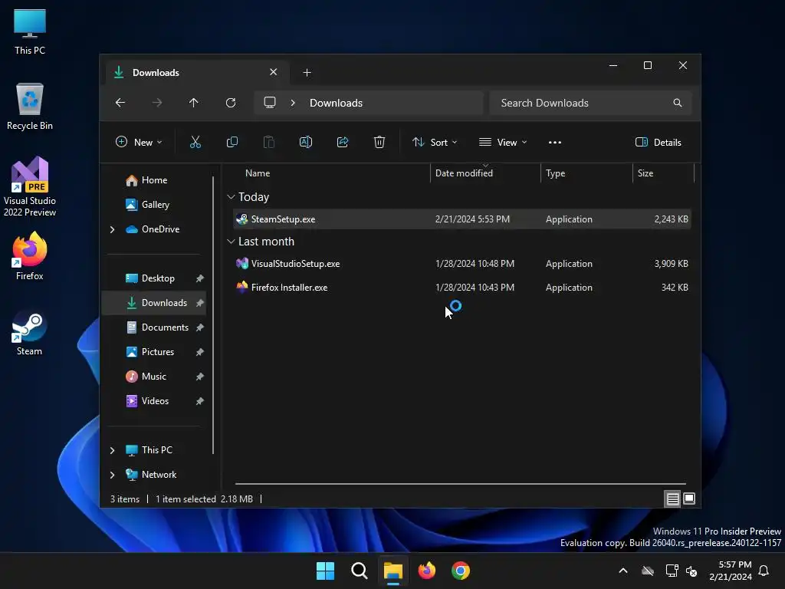The image size is (785, 589).
Task: Click the PC icon in address bar
Action: [270, 103]
